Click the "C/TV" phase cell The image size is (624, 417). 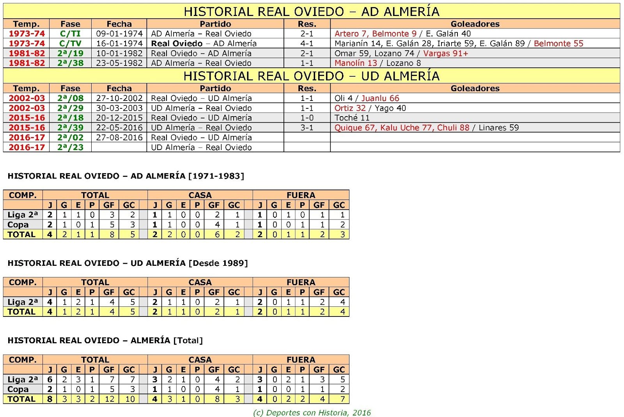pos(70,43)
